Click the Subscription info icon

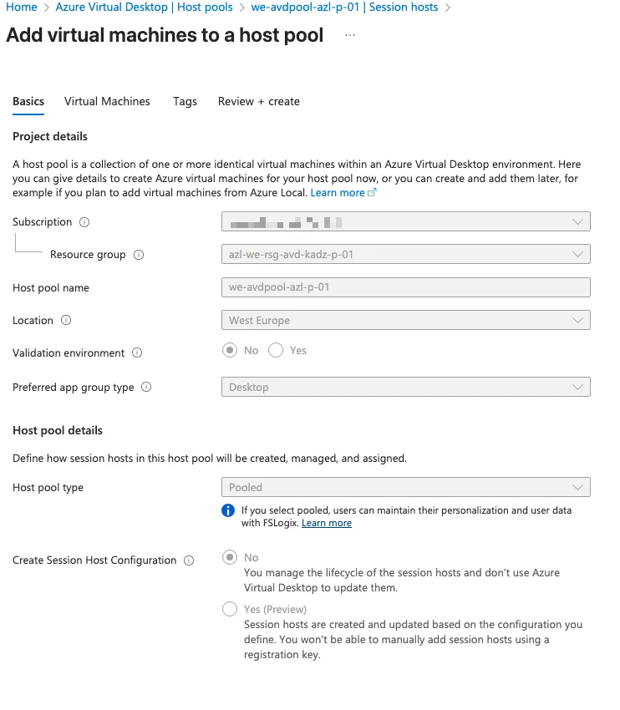click(x=84, y=222)
